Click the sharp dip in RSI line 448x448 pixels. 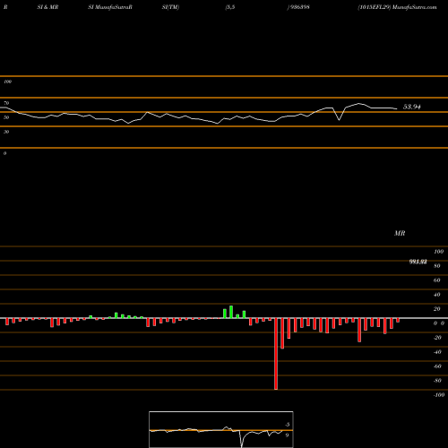339,120
